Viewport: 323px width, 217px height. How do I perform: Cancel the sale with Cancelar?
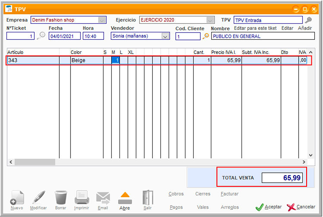(301, 207)
